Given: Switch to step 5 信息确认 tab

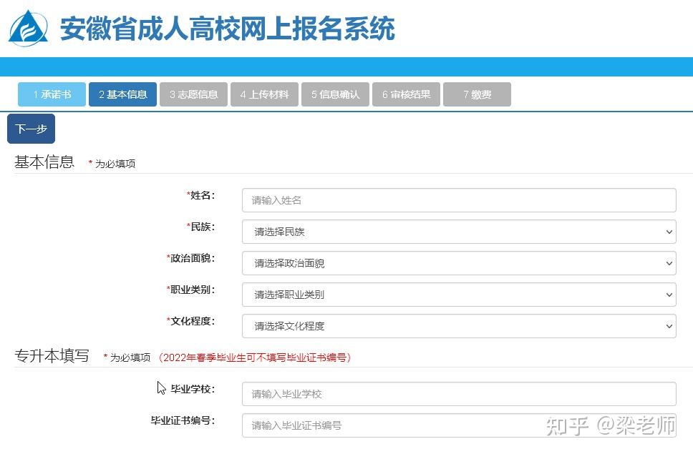Looking at the screenshot, I should point(336,94).
